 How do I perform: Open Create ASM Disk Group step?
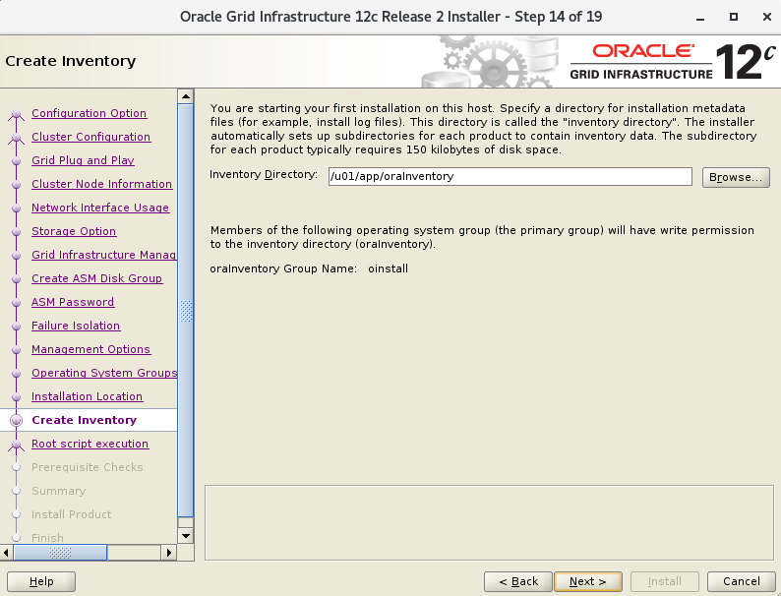pos(96,278)
